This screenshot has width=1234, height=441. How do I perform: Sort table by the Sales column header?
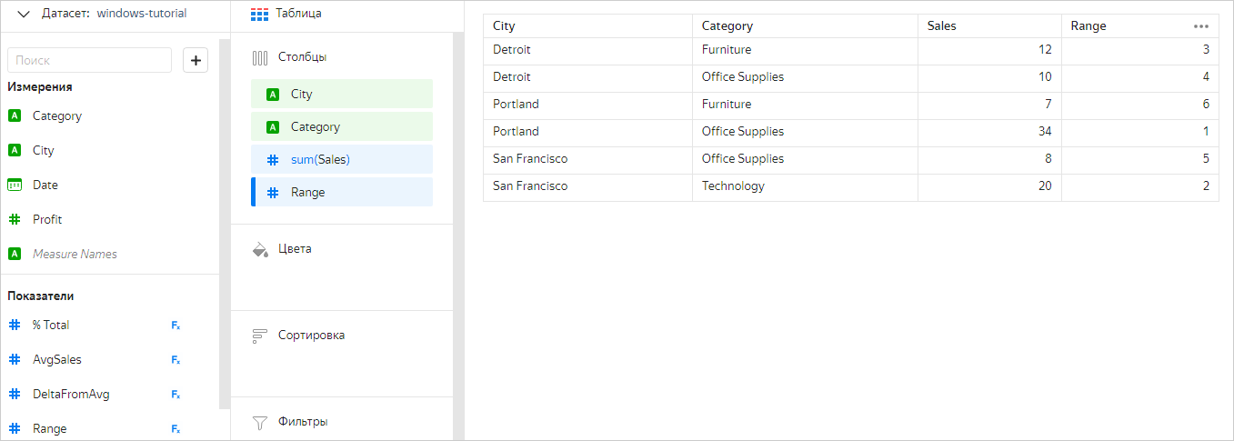pyautogui.click(x=942, y=26)
